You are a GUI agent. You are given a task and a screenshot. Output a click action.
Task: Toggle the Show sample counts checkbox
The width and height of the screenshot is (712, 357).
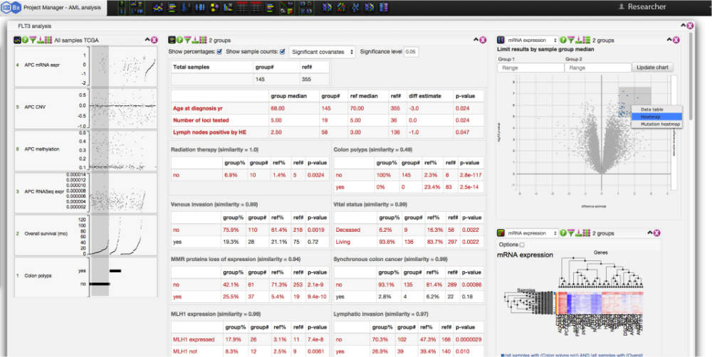[x=282, y=52]
